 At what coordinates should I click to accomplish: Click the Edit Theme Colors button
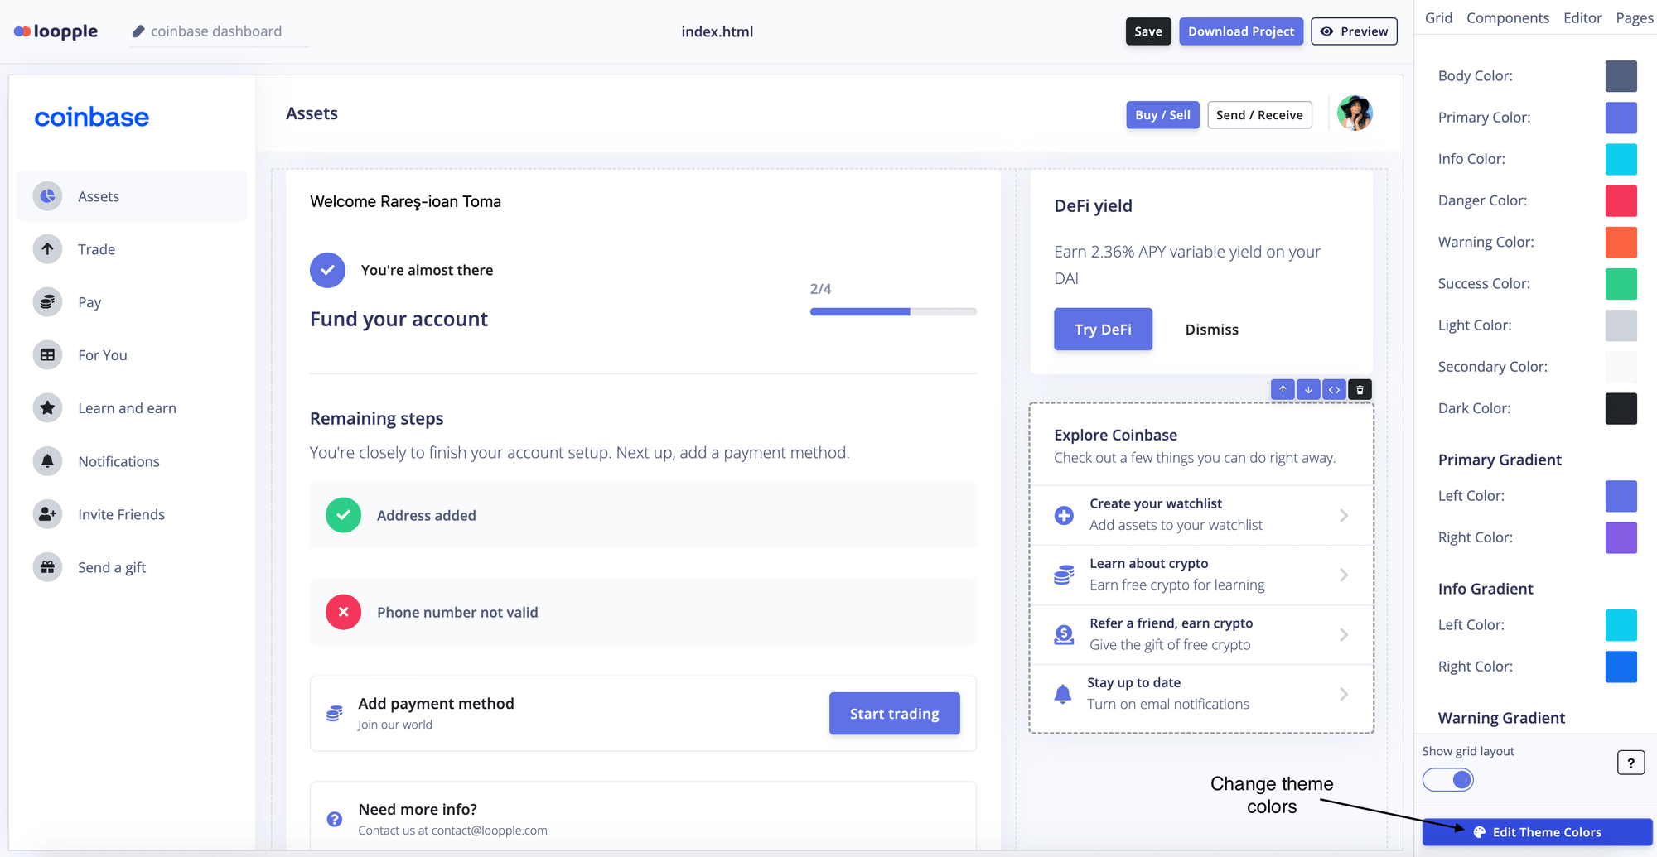[x=1537, y=832]
